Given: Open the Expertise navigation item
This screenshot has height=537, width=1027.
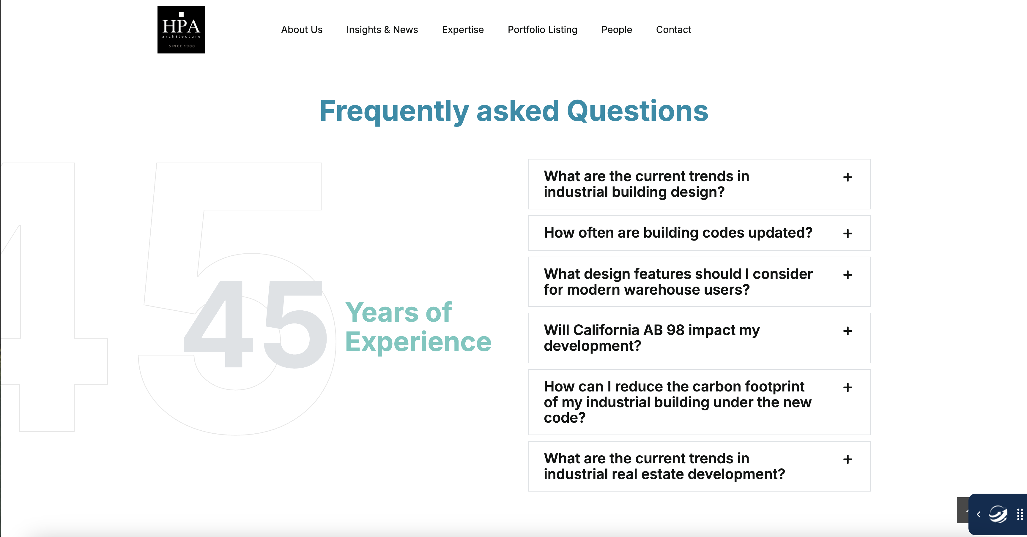Looking at the screenshot, I should pyautogui.click(x=462, y=30).
